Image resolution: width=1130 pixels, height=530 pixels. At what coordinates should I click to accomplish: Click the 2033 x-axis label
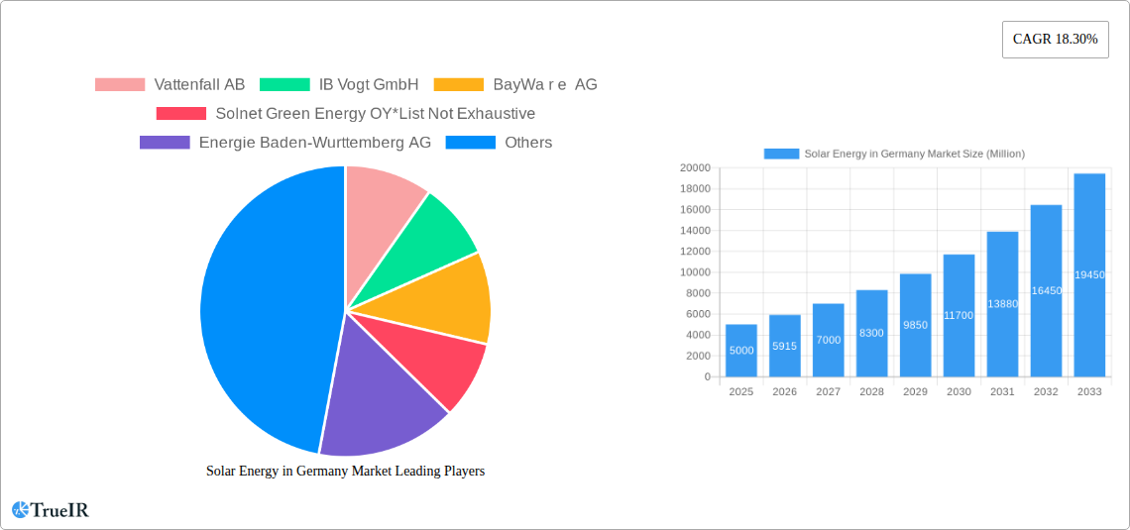1089,391
